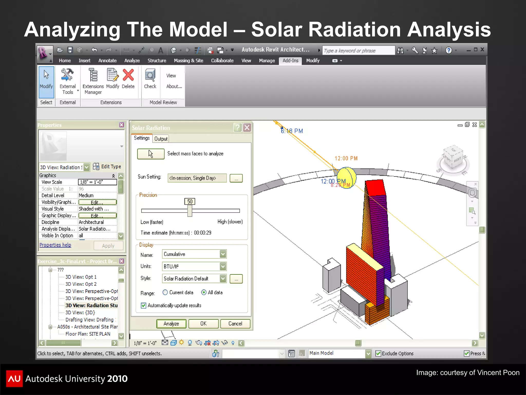Click the Save disk icon

pos(70,50)
